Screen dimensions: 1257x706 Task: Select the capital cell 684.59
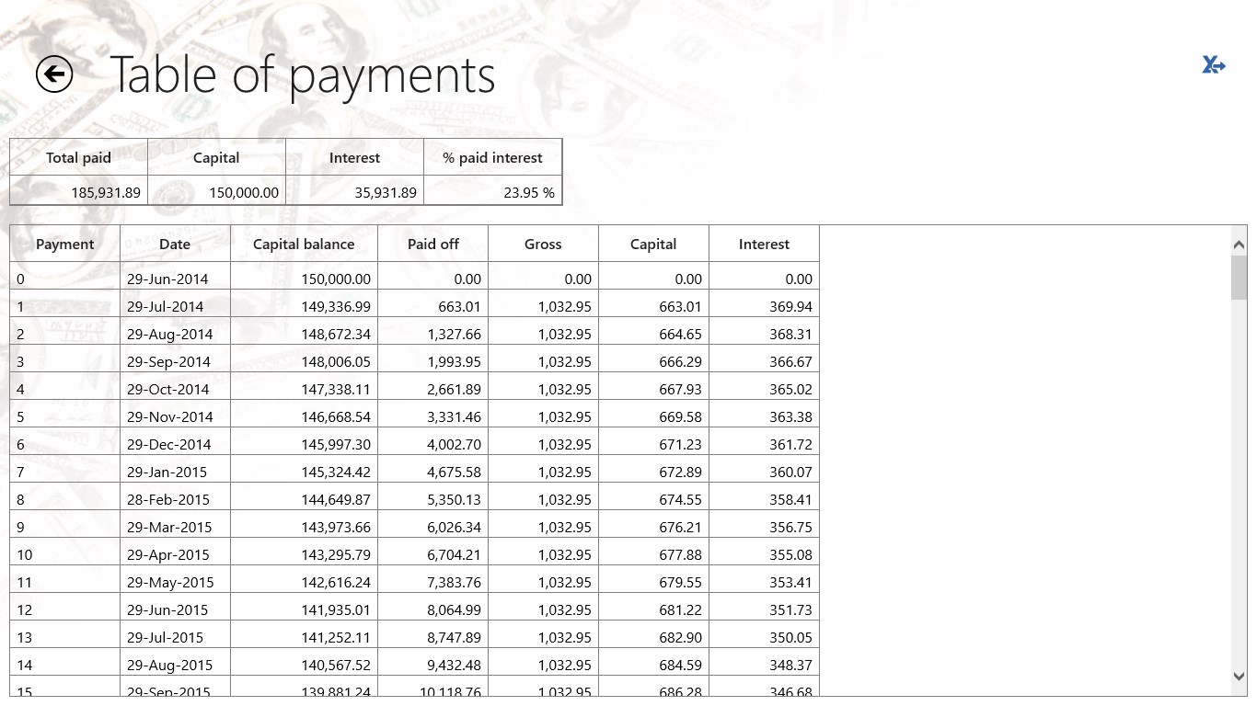pyautogui.click(x=680, y=666)
